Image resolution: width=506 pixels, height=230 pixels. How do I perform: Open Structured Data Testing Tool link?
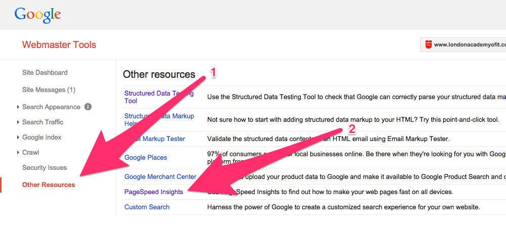pos(159,97)
